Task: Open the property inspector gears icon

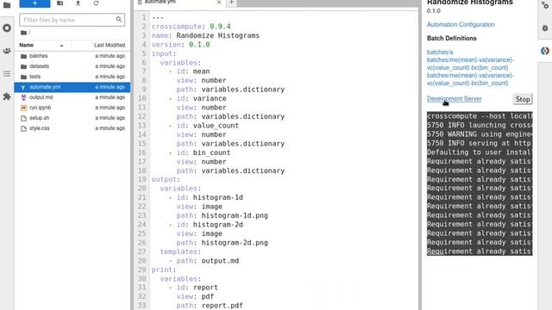Action: click(x=545, y=5)
